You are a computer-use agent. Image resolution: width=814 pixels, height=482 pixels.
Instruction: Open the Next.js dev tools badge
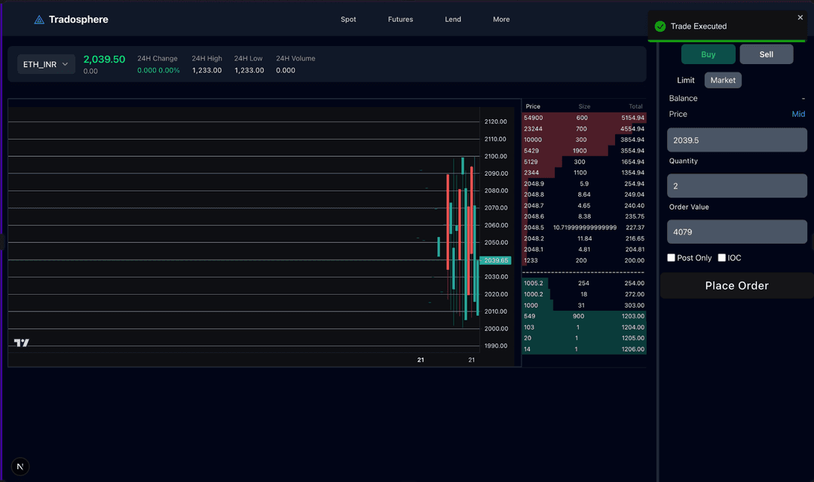pyautogui.click(x=20, y=466)
